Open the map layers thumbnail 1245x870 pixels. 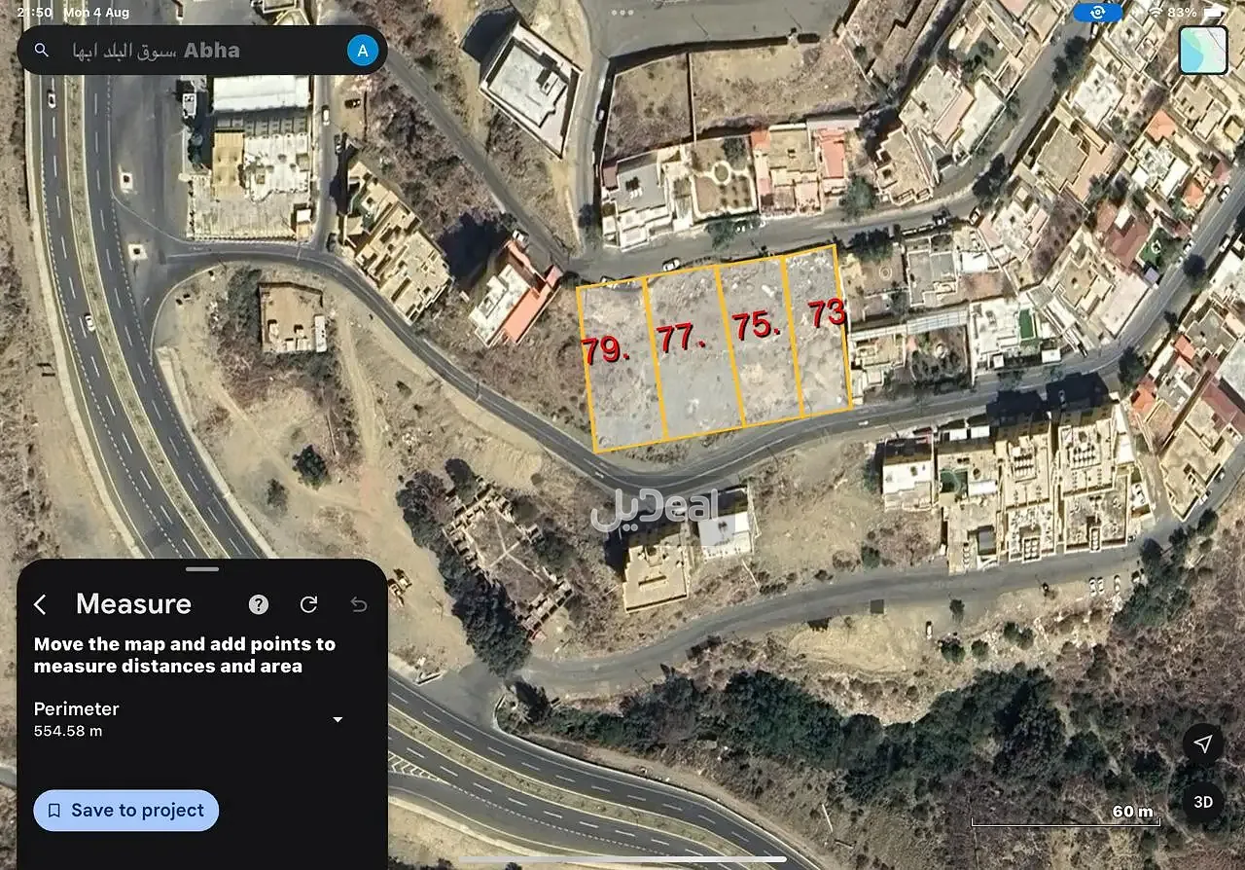pos(1203,51)
